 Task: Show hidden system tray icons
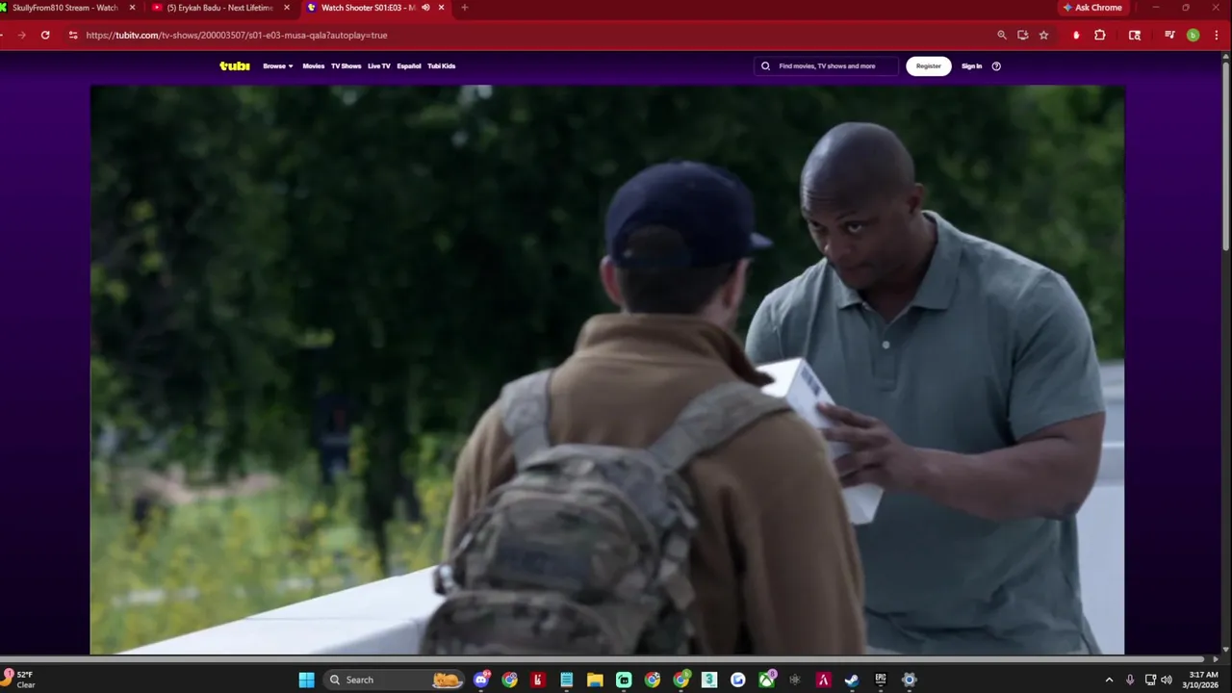coord(1109,680)
